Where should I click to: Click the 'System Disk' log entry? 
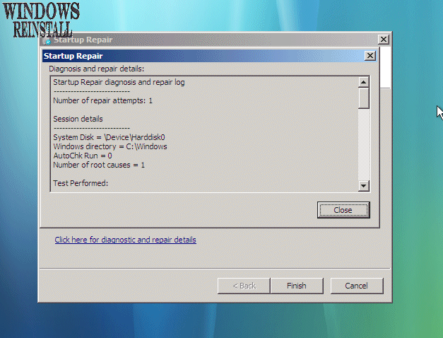pos(109,137)
